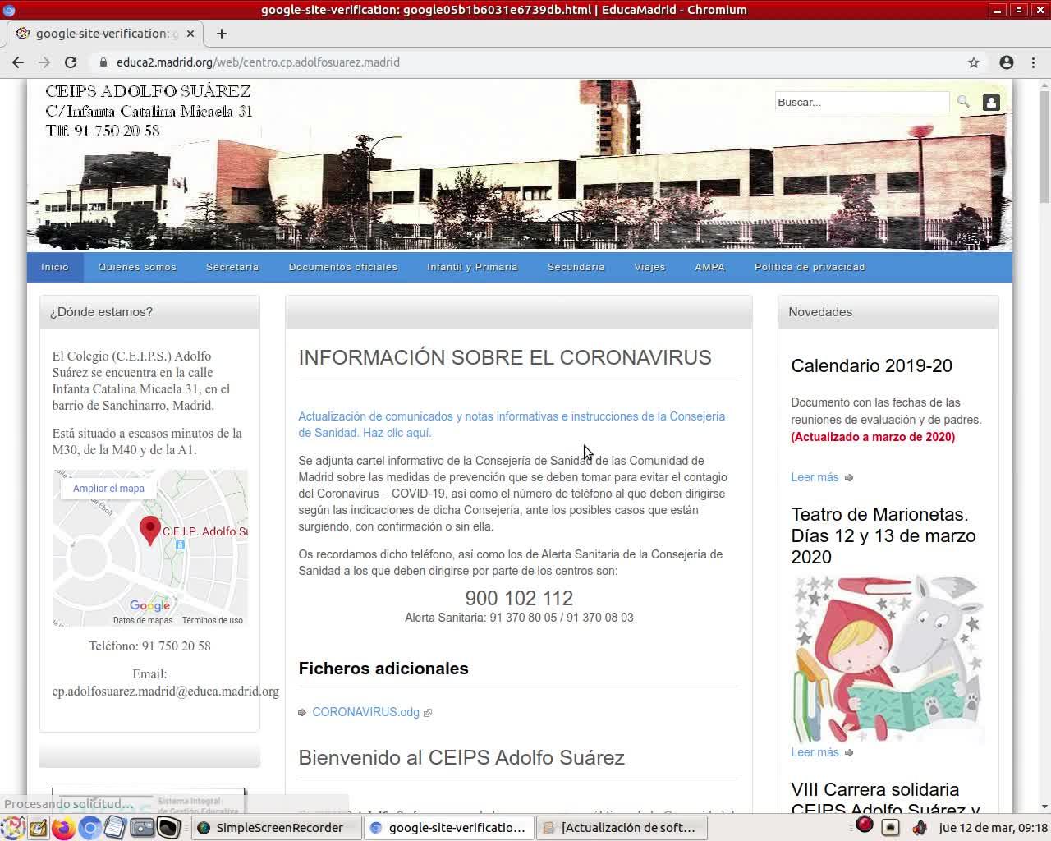Viewport: 1051px width, 841px height.
Task: Click the VIII Carrera solidaria heading
Action: [x=885, y=799]
